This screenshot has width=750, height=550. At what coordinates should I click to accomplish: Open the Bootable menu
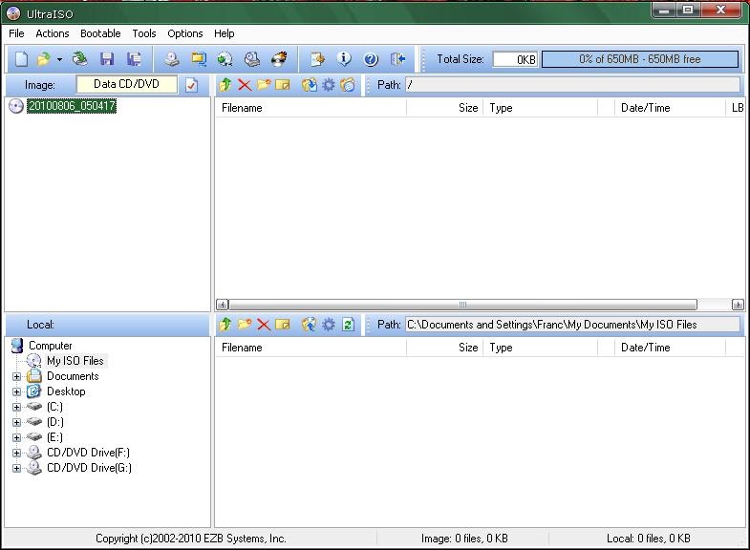click(x=100, y=33)
